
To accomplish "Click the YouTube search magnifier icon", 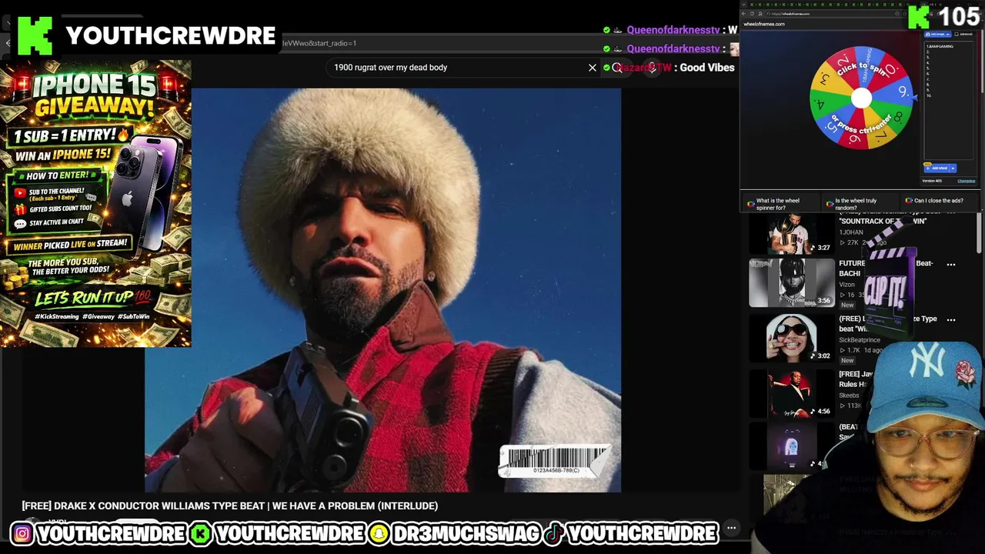I will pos(617,68).
